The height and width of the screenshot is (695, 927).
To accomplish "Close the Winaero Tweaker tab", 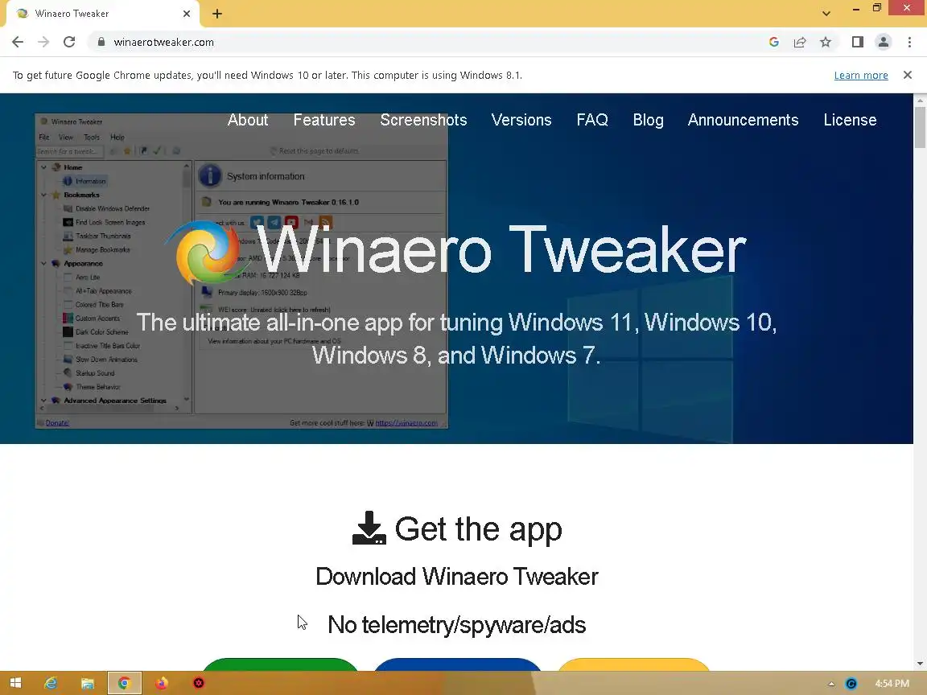I will (187, 14).
